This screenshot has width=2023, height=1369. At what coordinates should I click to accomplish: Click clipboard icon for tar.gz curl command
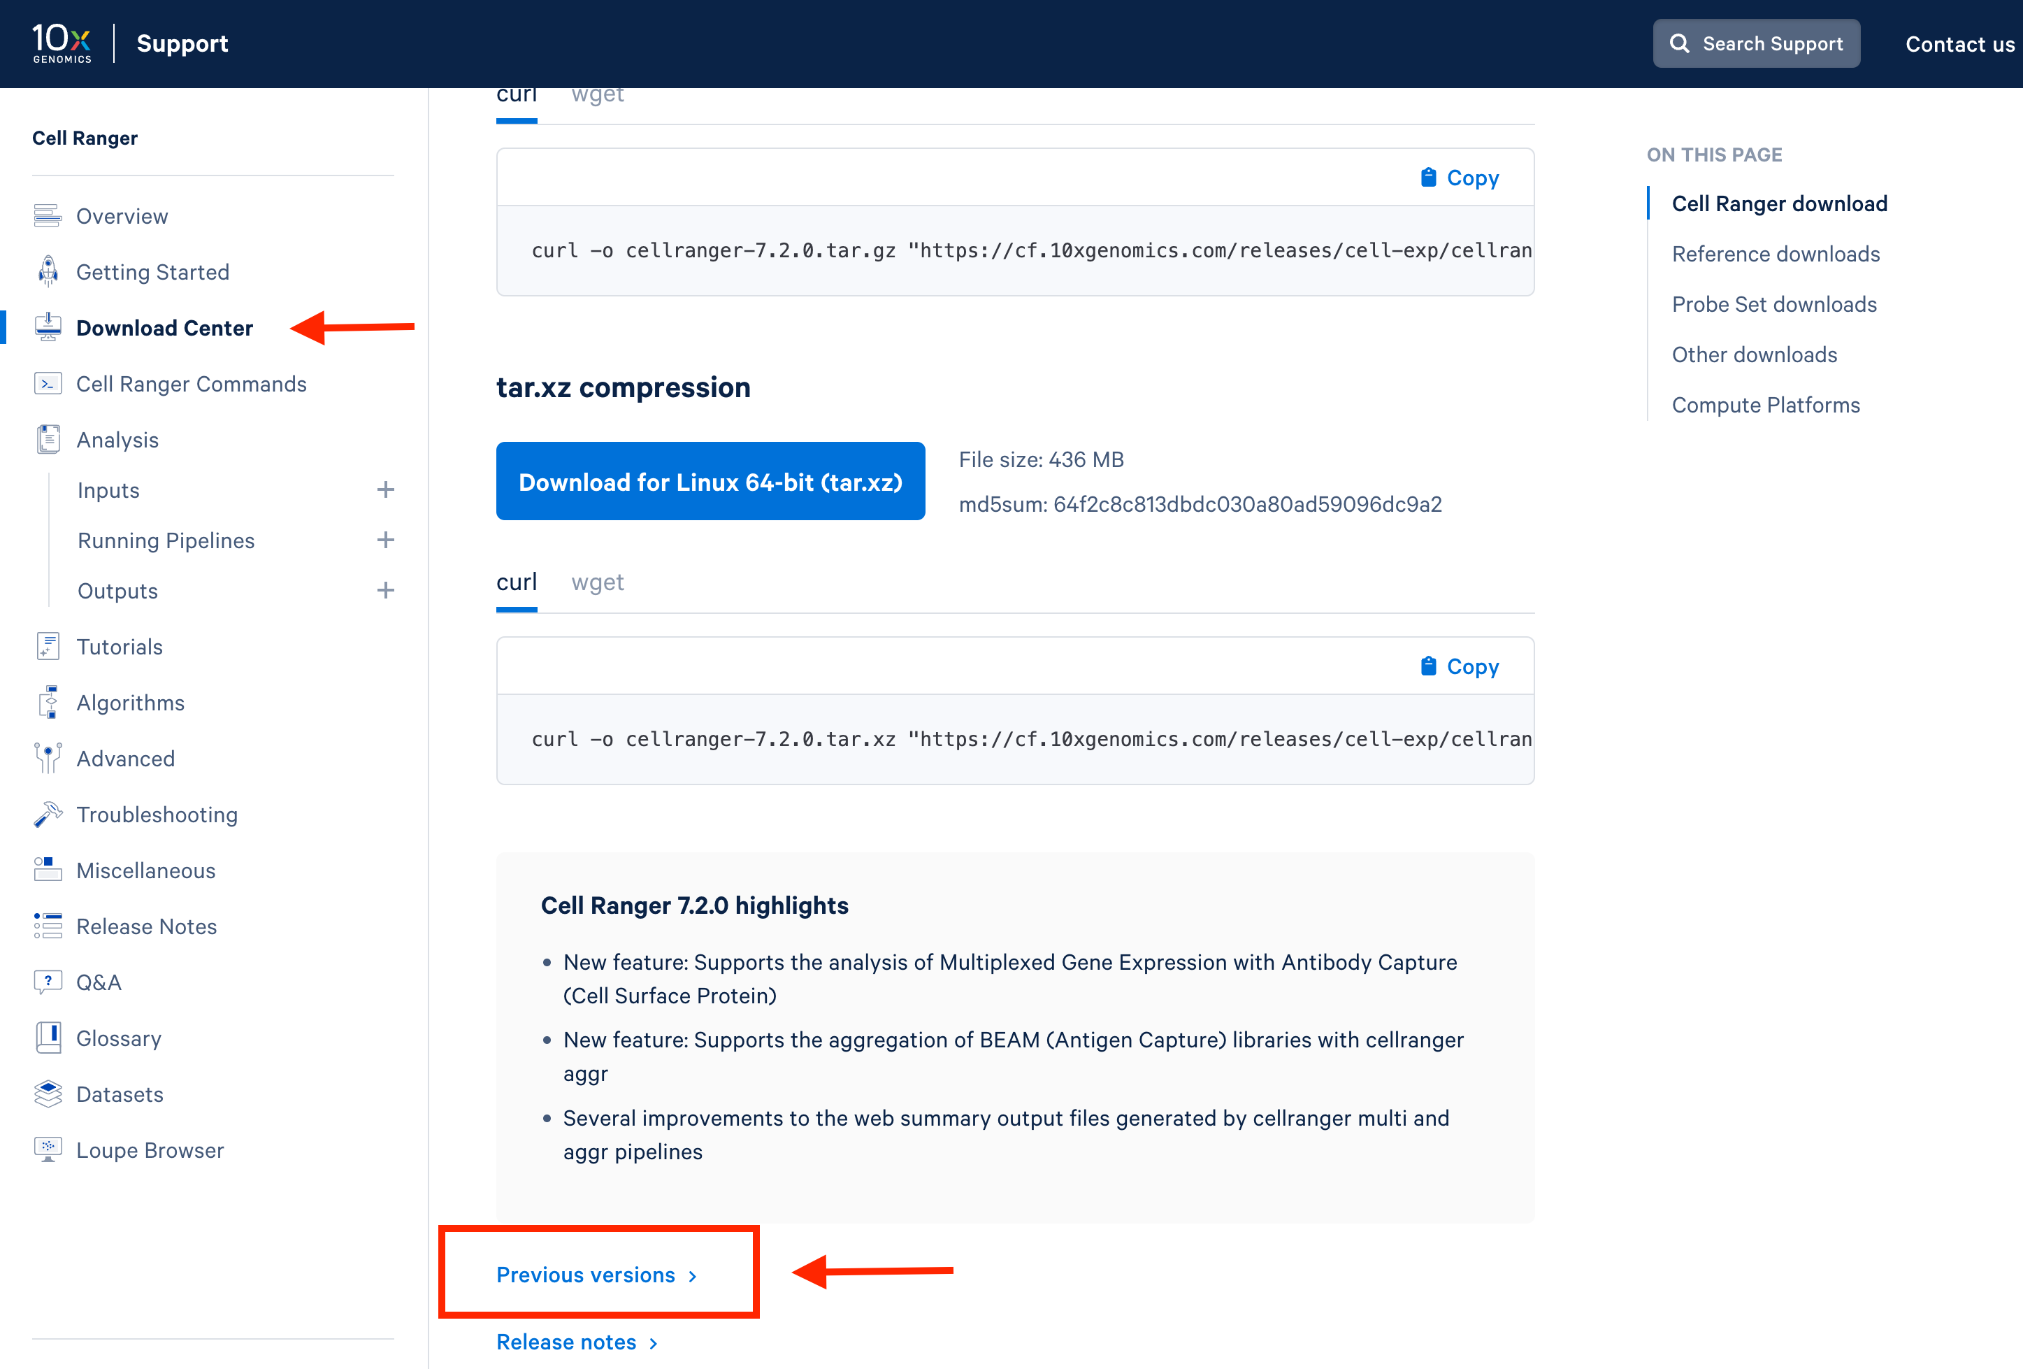[x=1428, y=178]
